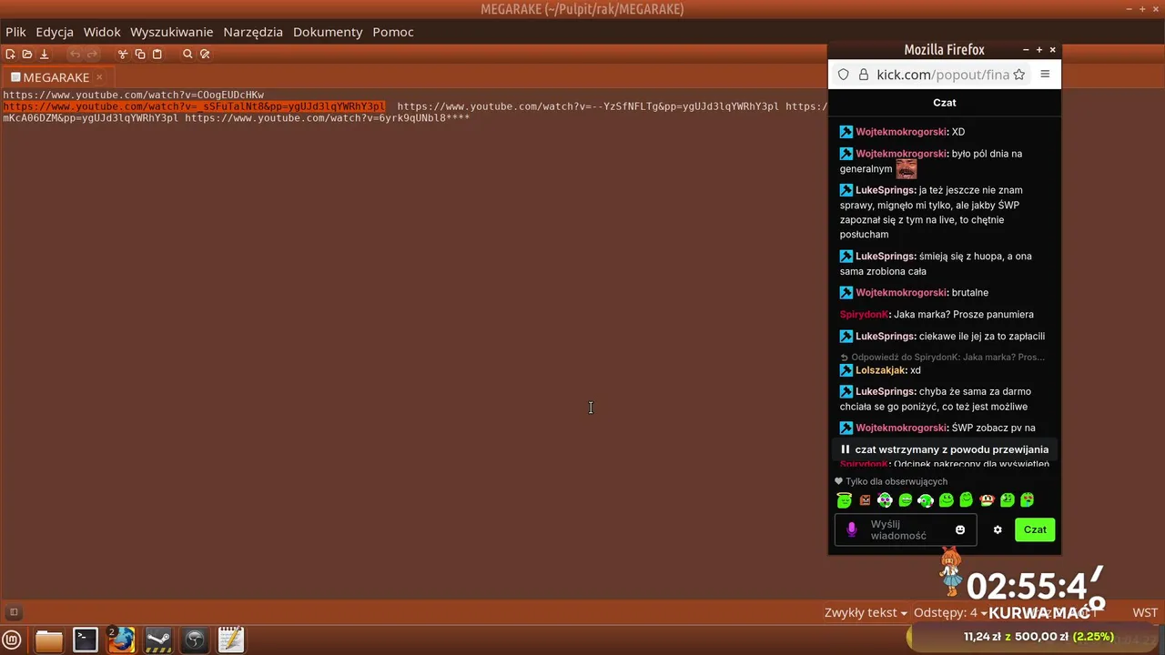Open OBS Studio taskbar icon
The height and width of the screenshot is (655, 1165).
(x=195, y=640)
